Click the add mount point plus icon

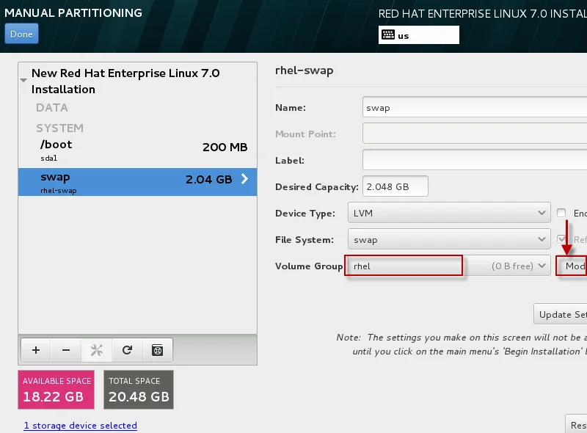click(36, 351)
